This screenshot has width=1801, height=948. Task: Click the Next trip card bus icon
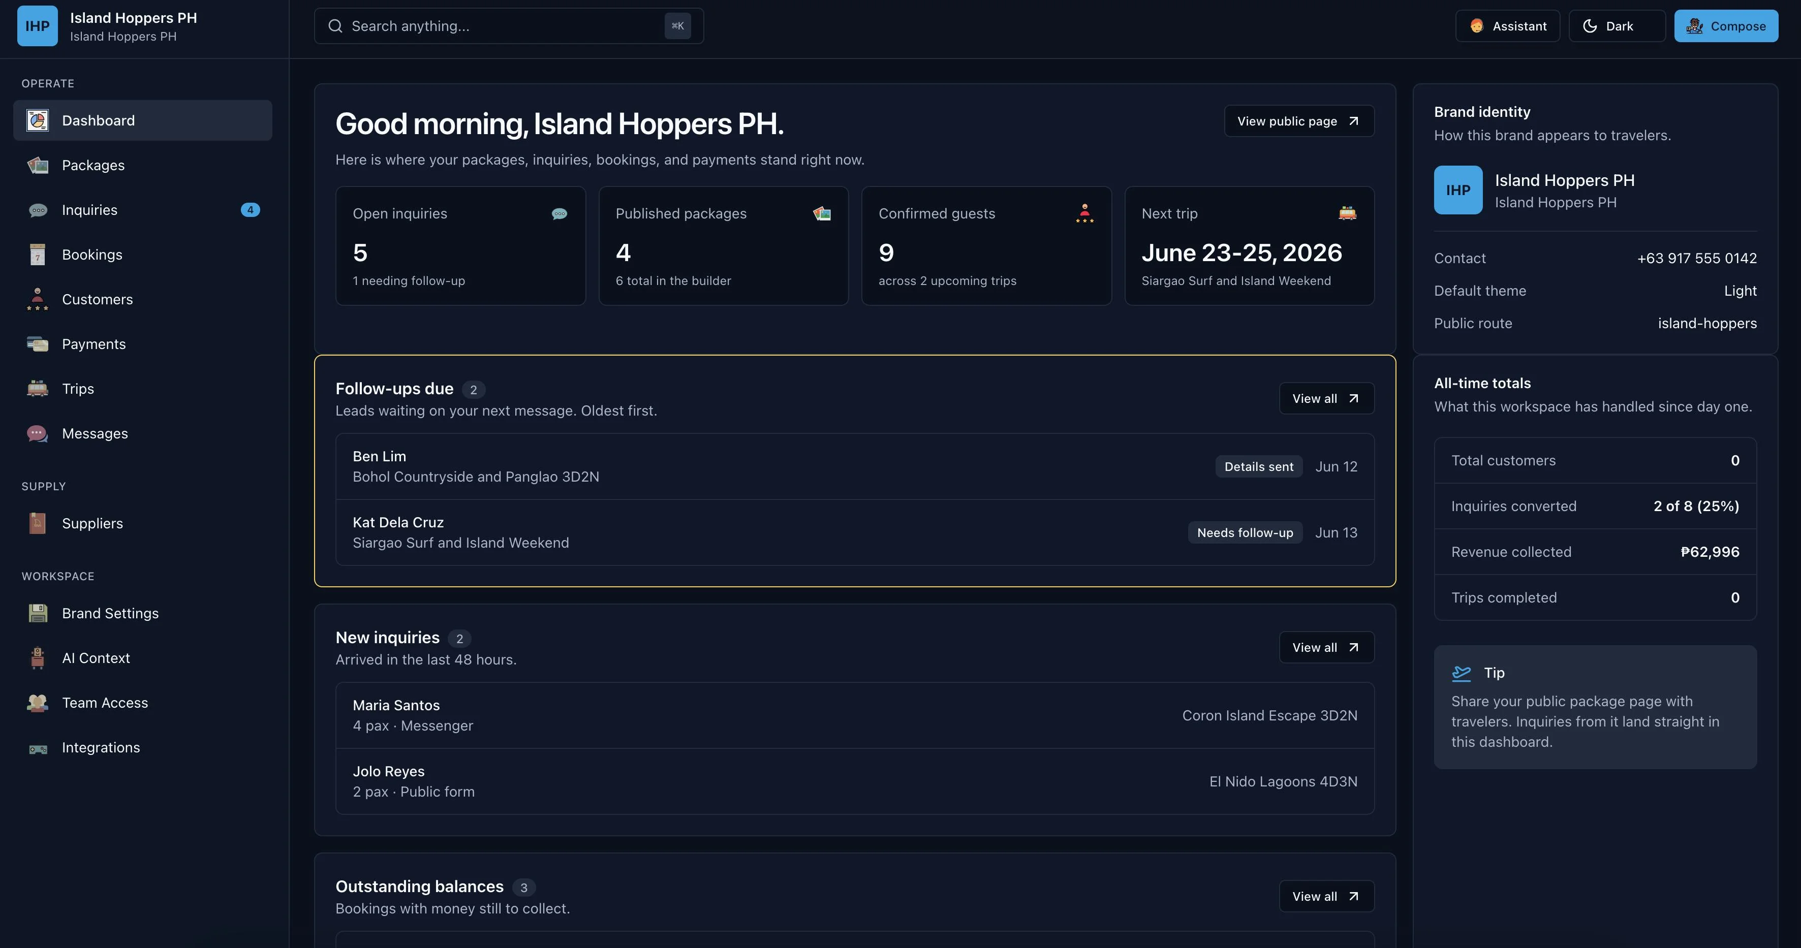point(1348,213)
